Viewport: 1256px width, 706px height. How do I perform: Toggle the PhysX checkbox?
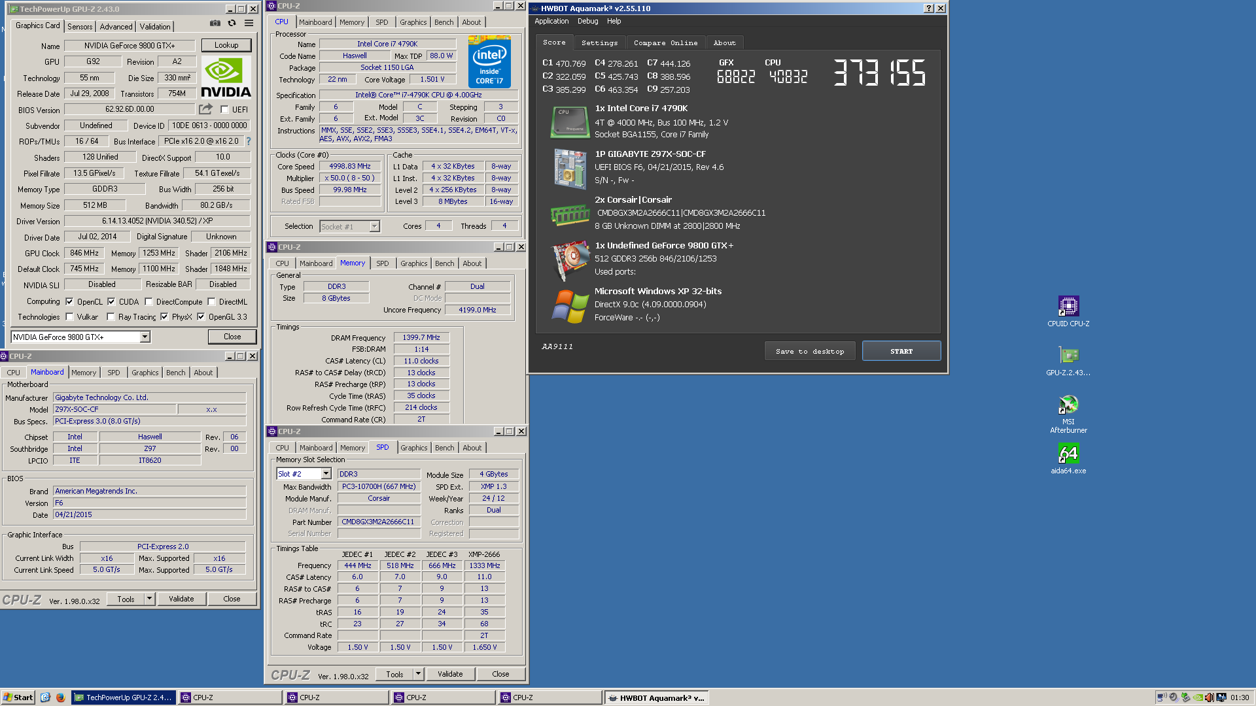tap(164, 316)
